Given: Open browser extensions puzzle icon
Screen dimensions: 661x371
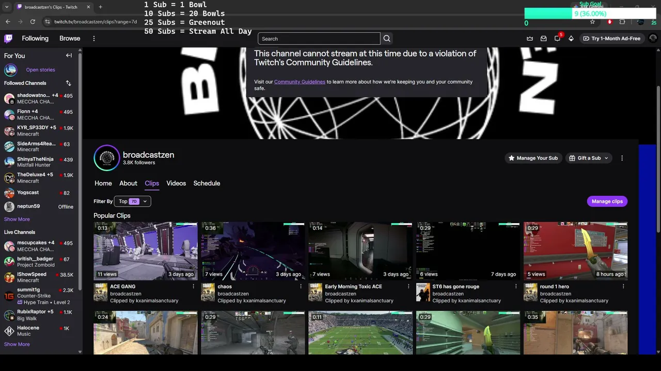Looking at the screenshot, I should pos(622,22).
